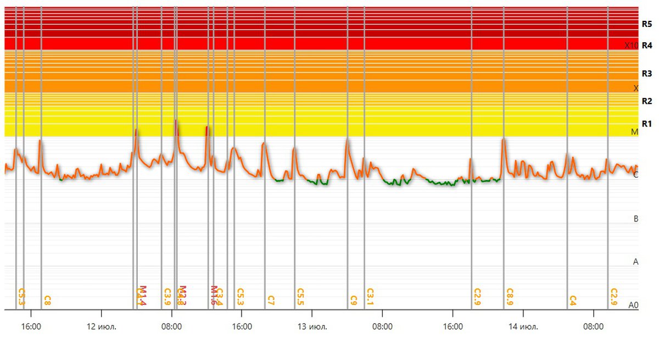This screenshot has width=659, height=338.
Task: Select the C3.1 flare marker label
Action: (x=370, y=297)
